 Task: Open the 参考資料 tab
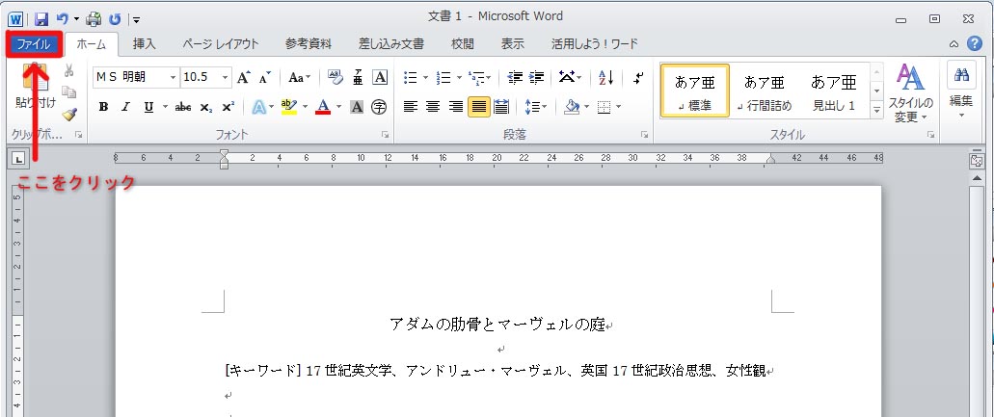tap(308, 44)
